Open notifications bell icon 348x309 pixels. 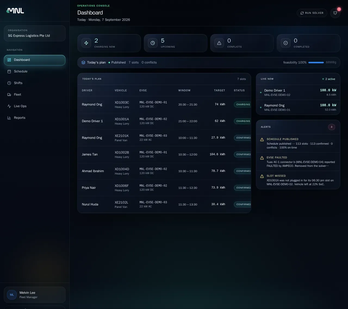pos(335,13)
